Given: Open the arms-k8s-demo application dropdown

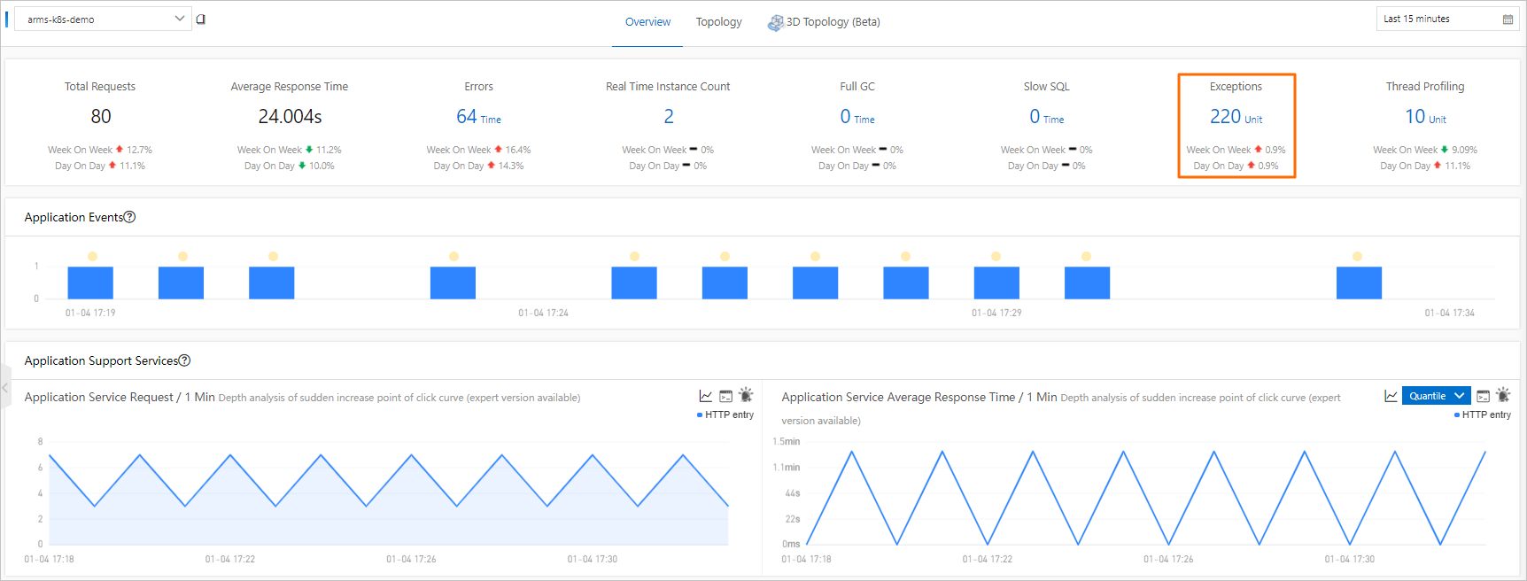Looking at the screenshot, I should tap(103, 19).
